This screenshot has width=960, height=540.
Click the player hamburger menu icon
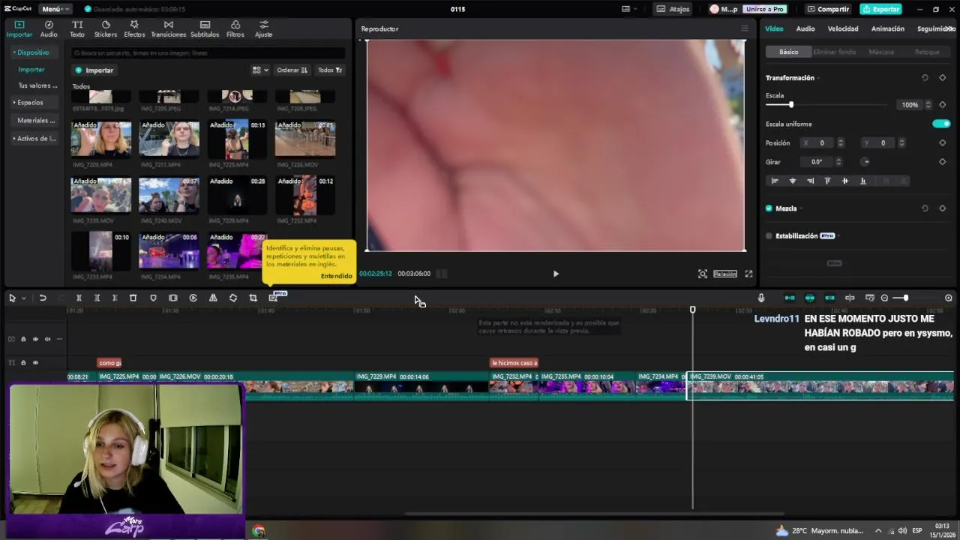pyautogui.click(x=745, y=28)
